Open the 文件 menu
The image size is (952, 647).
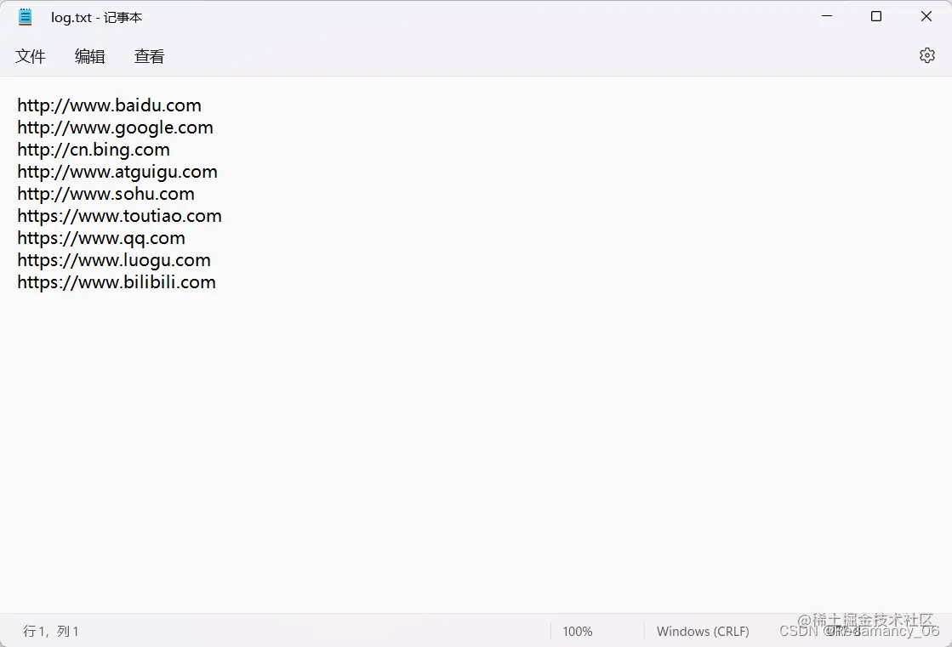click(x=31, y=56)
